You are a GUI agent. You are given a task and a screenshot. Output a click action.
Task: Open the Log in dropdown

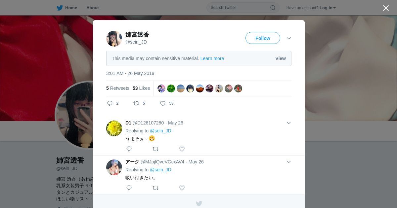pos(328,8)
